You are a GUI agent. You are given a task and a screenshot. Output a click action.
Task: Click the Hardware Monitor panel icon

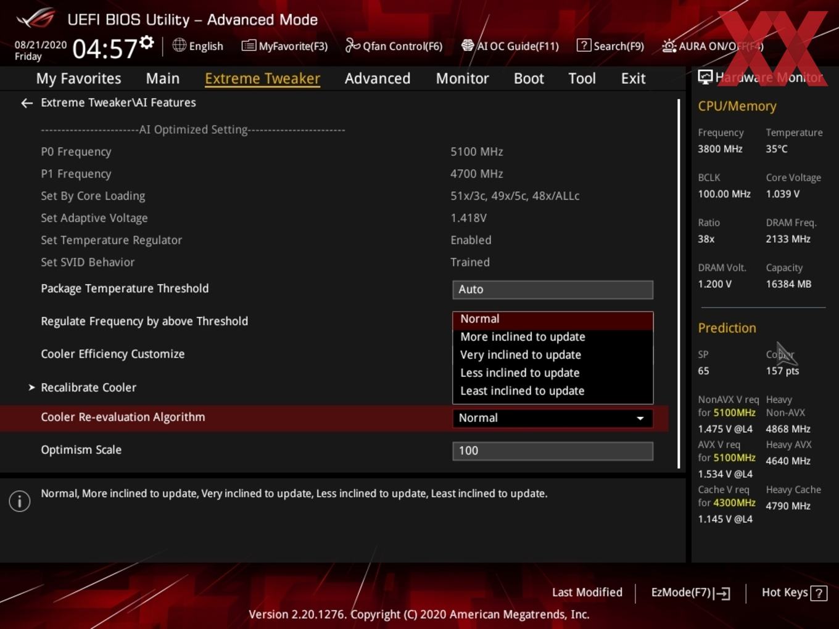point(705,76)
